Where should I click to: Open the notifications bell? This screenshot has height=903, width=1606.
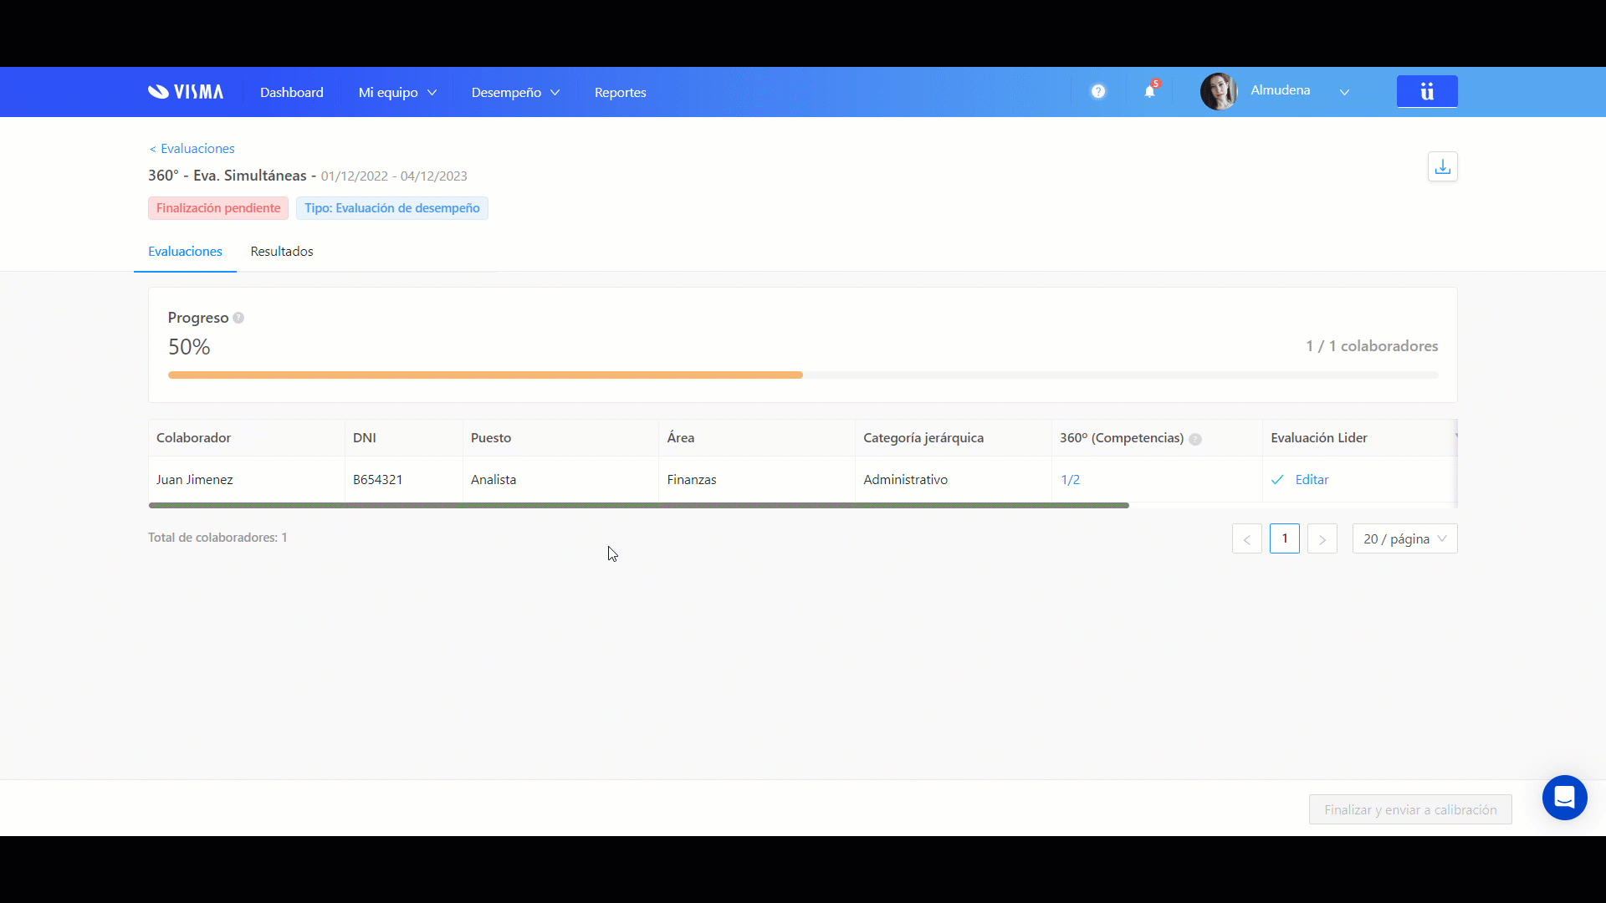coord(1150,92)
